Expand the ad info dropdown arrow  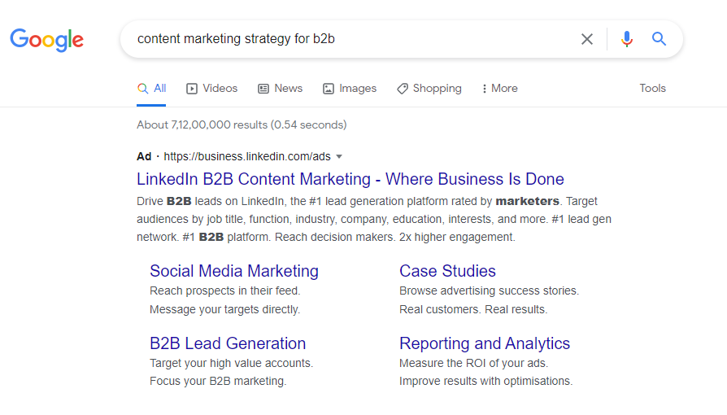tap(339, 156)
